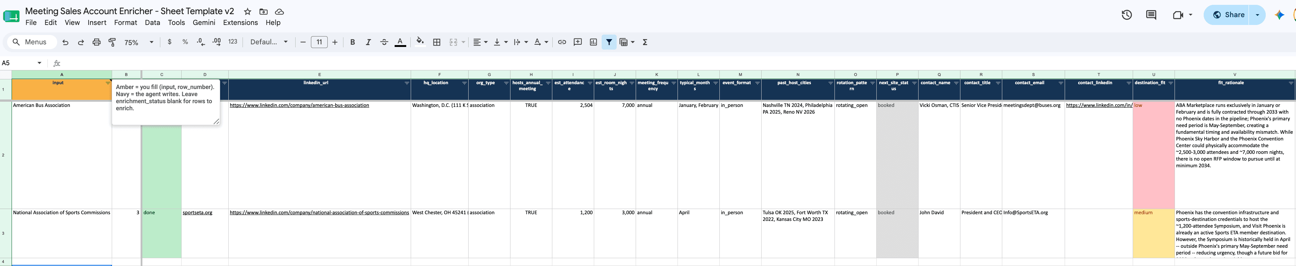
Task: Add a comment from toolbar
Action: (578, 42)
